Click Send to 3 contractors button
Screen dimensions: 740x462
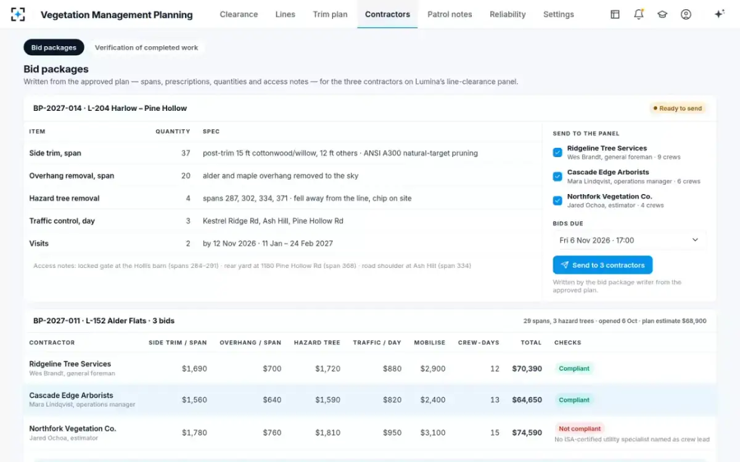(602, 265)
